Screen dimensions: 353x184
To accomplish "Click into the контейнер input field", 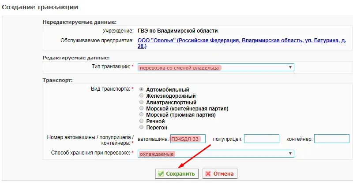I will (332, 139).
